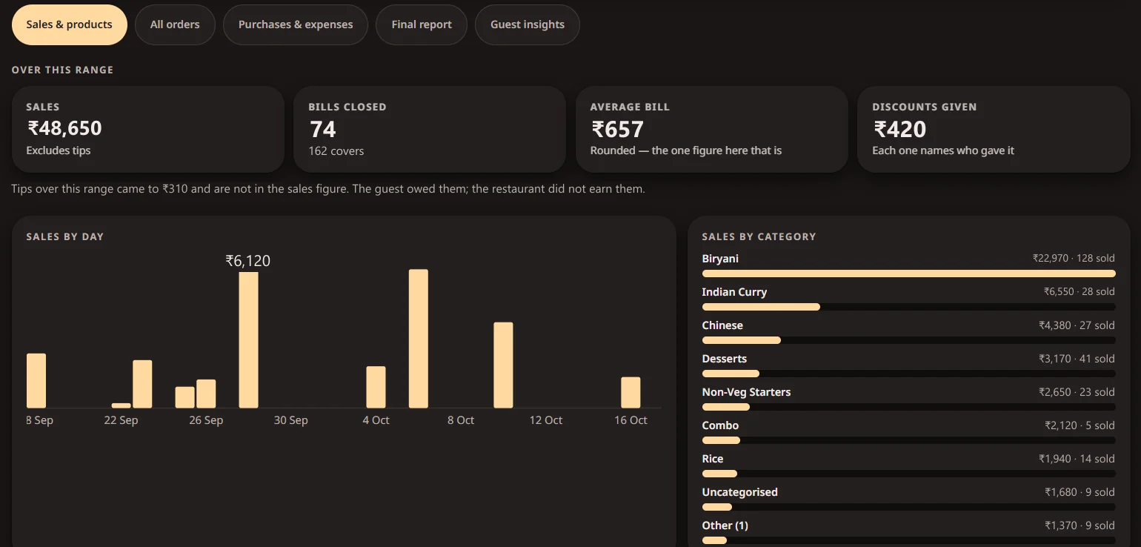Screen dimensions: 1141x547
Task: Click the Bills Closed value 74
Action: click(323, 129)
